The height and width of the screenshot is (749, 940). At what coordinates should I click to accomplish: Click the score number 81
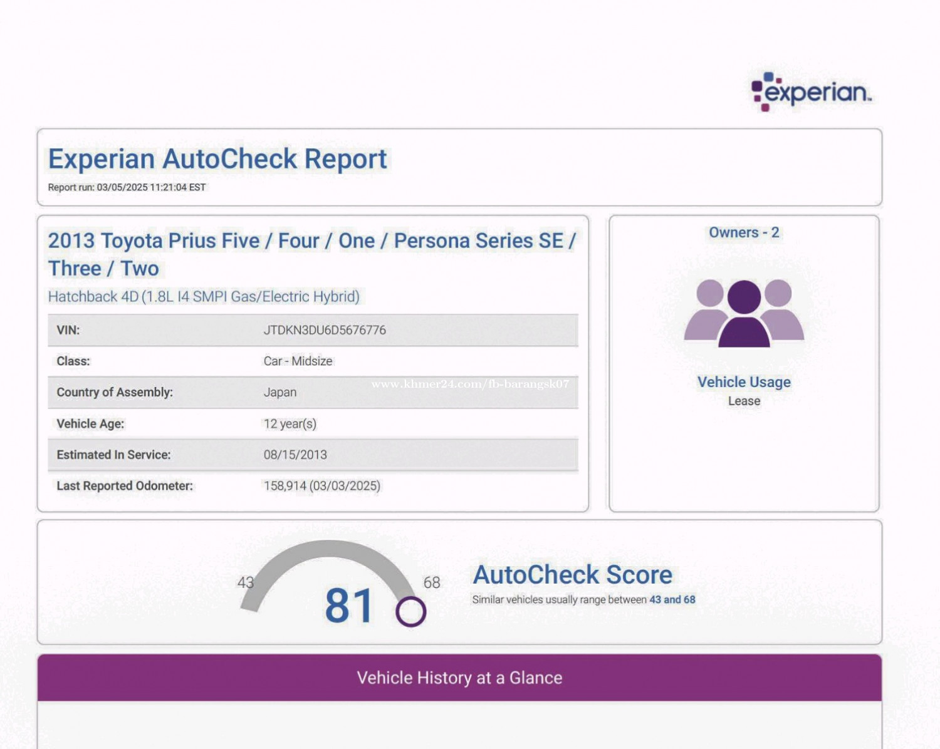350,606
